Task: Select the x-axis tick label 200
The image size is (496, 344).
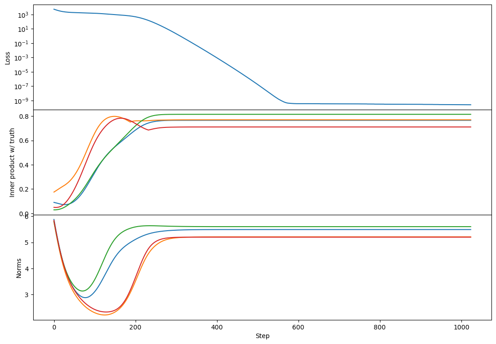Action: (x=135, y=326)
